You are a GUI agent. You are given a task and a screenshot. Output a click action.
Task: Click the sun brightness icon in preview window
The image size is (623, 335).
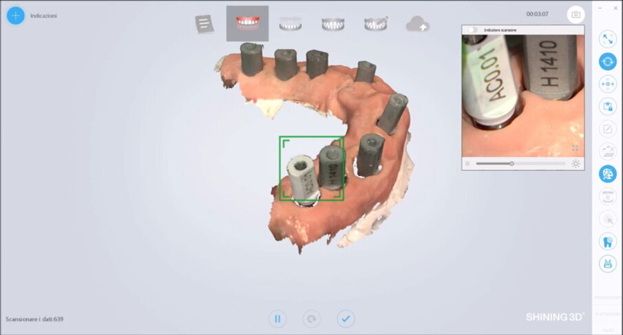pyautogui.click(x=576, y=164)
